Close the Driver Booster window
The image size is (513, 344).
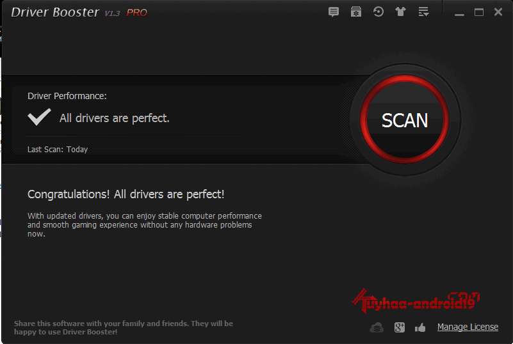click(498, 12)
